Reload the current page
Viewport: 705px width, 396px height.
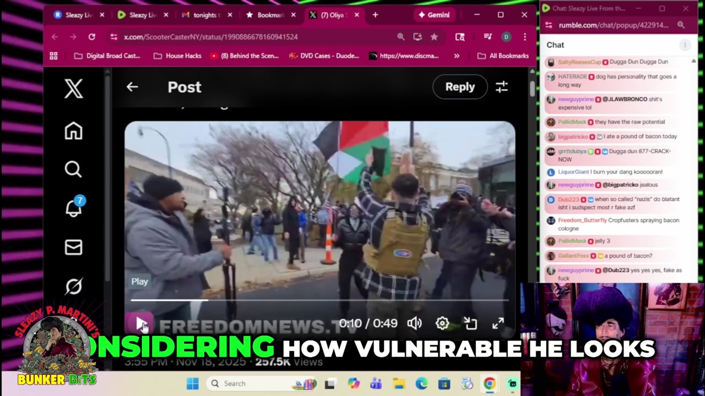91,37
